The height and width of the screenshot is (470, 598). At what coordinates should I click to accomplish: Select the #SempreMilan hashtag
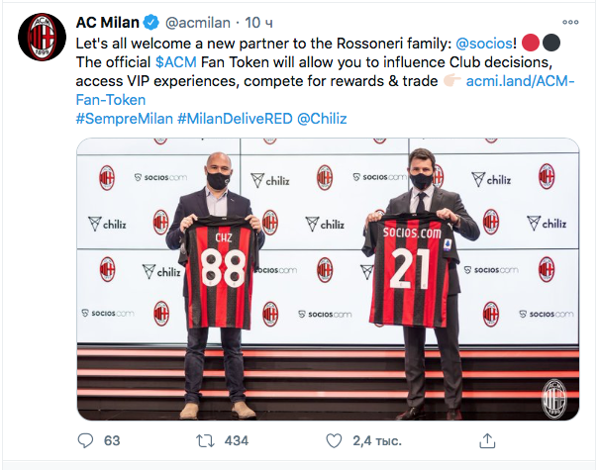click(x=124, y=120)
